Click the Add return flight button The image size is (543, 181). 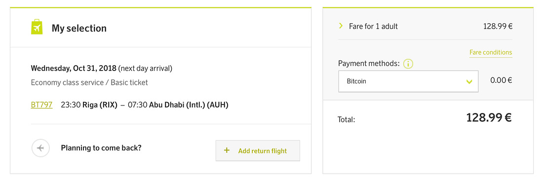tap(258, 150)
